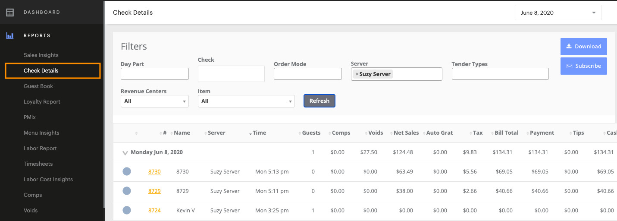The height and width of the screenshot is (221, 617).
Task: Sort by the Auto Grat column header
Action: pyautogui.click(x=439, y=133)
